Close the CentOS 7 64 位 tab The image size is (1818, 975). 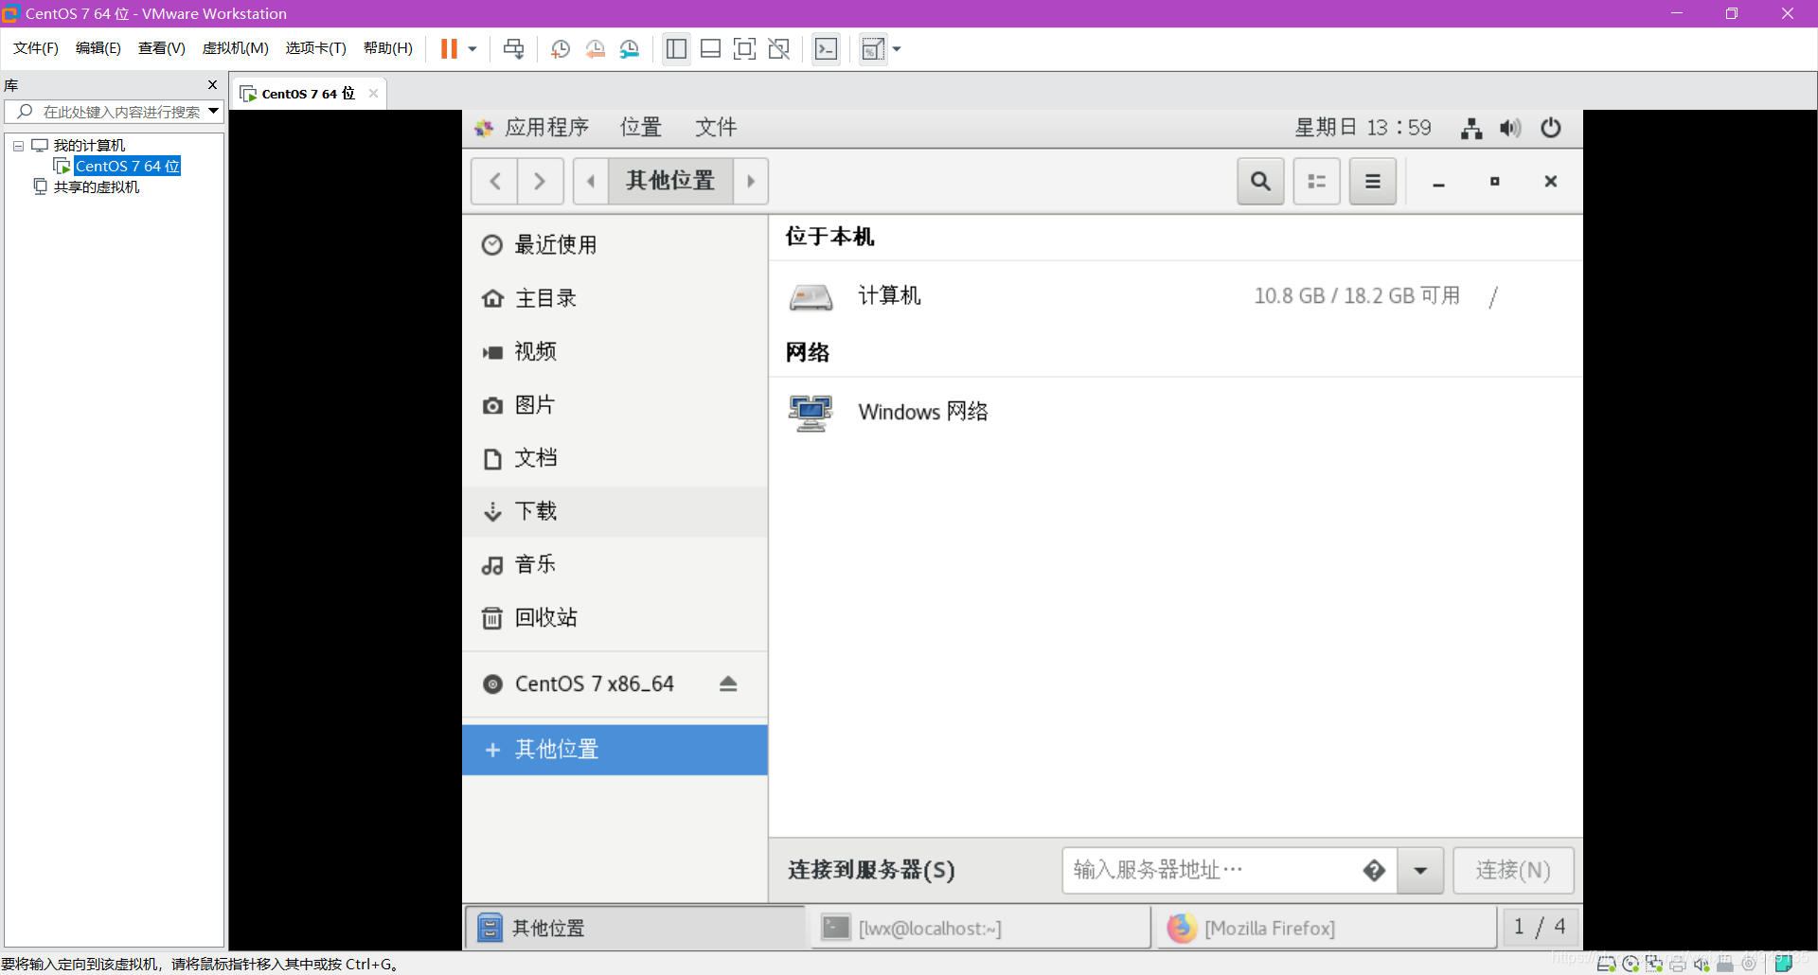tap(373, 93)
